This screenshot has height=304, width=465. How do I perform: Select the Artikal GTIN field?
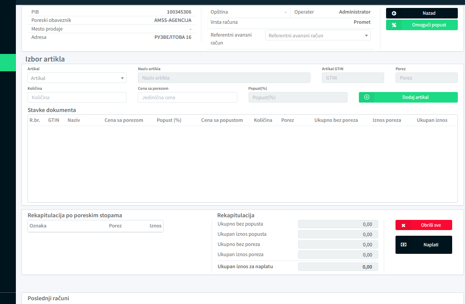(352, 78)
